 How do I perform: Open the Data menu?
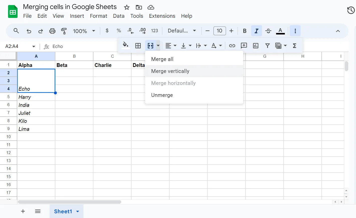pyautogui.click(x=119, y=16)
